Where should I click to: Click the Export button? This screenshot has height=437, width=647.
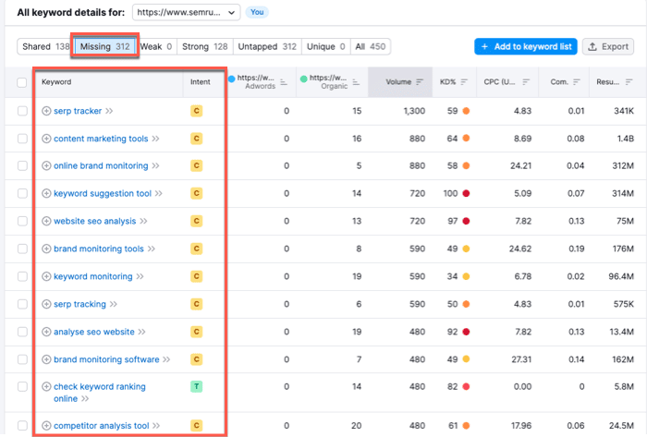[607, 46]
